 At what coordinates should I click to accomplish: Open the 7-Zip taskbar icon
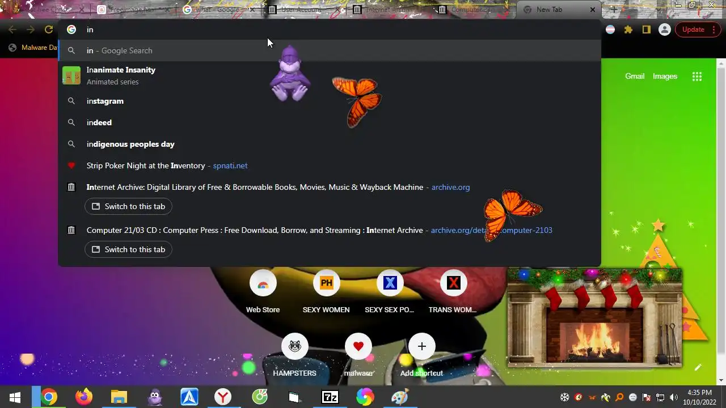(330, 397)
